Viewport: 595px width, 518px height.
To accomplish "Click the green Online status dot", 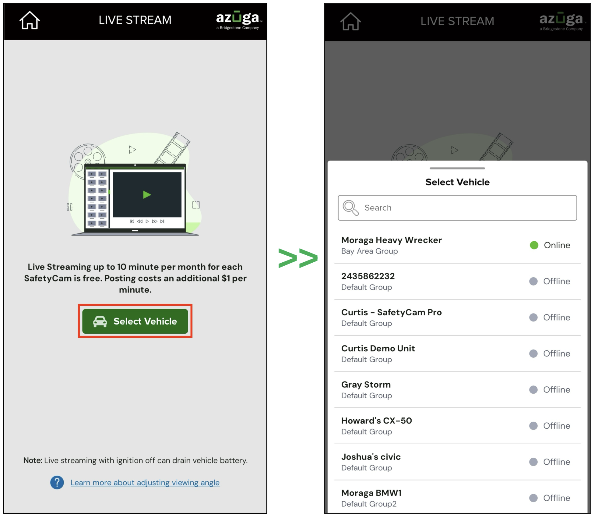I will (x=534, y=245).
